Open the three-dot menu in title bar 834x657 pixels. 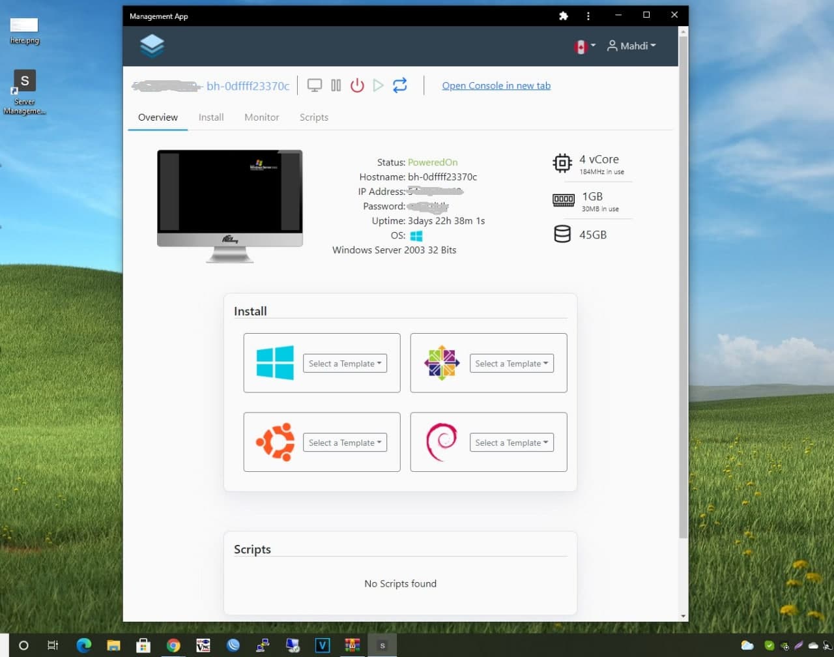pyautogui.click(x=588, y=16)
